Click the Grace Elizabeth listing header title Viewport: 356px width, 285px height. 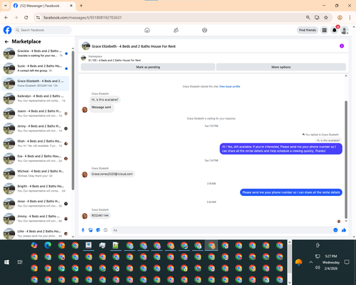(134, 46)
